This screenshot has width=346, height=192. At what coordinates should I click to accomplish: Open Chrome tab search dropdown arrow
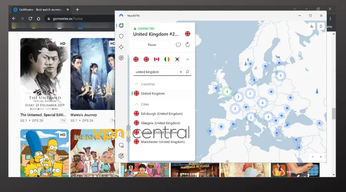pos(294,9)
